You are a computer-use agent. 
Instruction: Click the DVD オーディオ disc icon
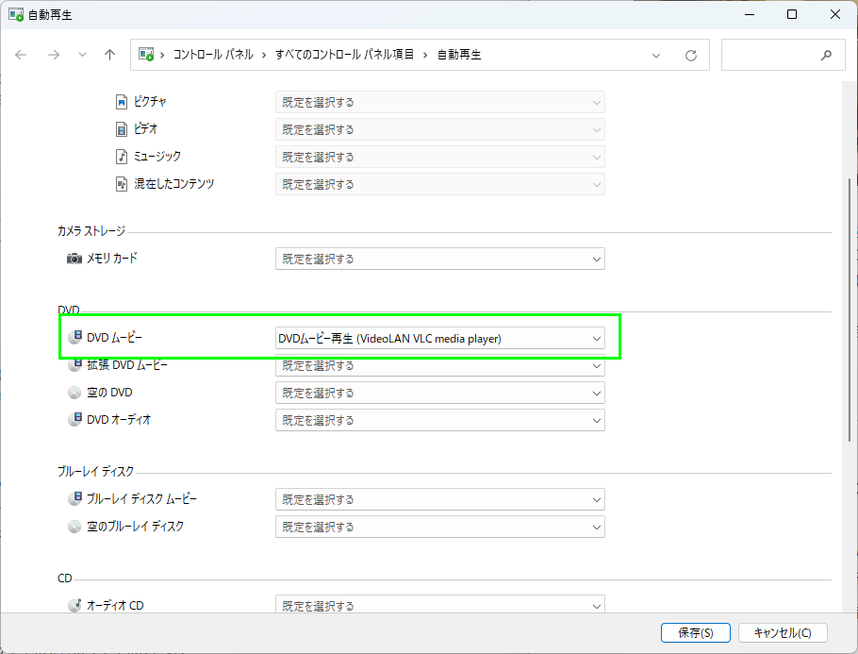coord(75,420)
